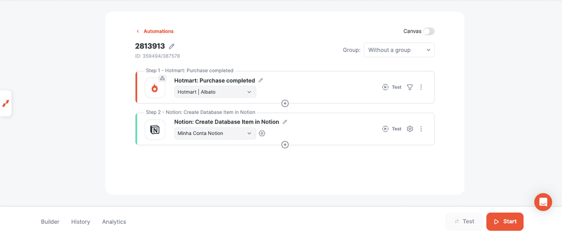
Task: Open hexagon settings icon beside Minha Conta Notion
Action: [262, 133]
